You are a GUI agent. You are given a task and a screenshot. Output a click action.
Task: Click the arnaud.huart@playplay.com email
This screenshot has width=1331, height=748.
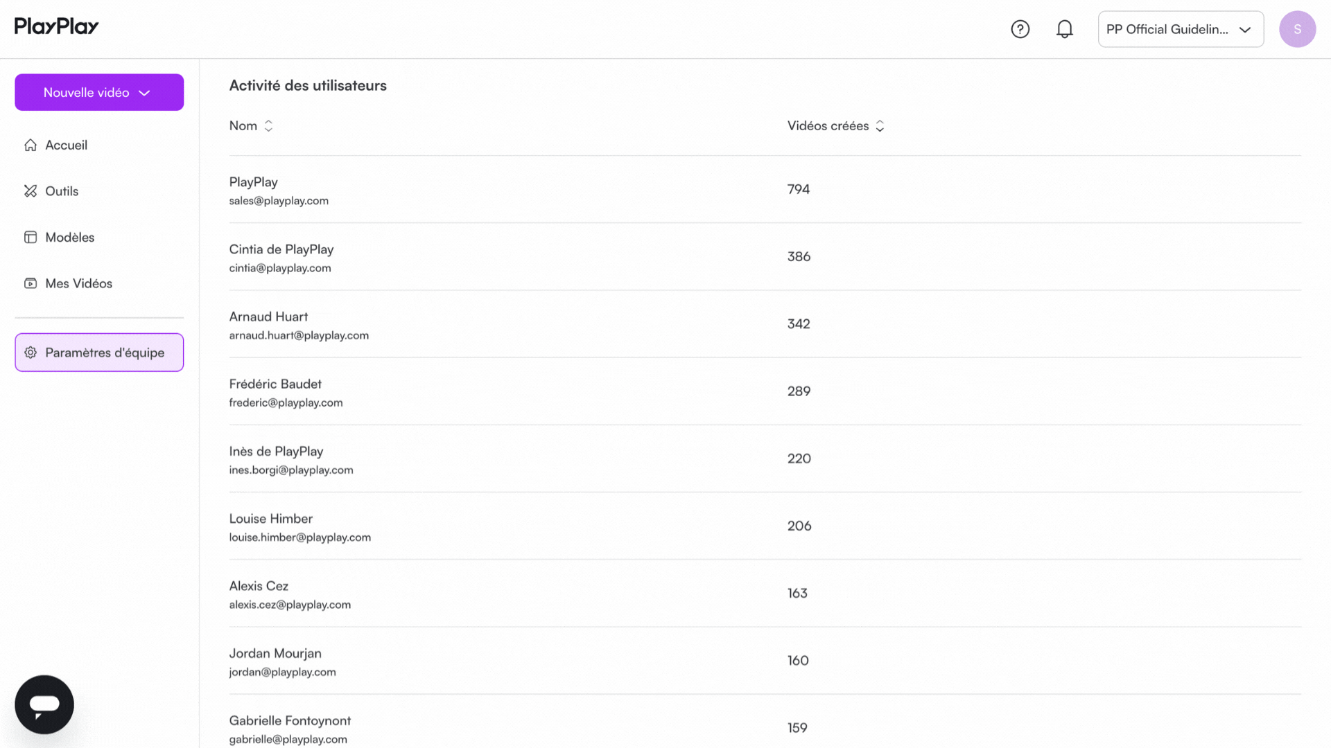[299, 335]
